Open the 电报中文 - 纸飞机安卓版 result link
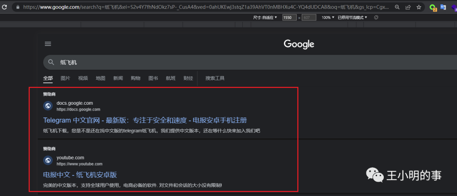The image size is (457, 196). pyautogui.click(x=80, y=175)
